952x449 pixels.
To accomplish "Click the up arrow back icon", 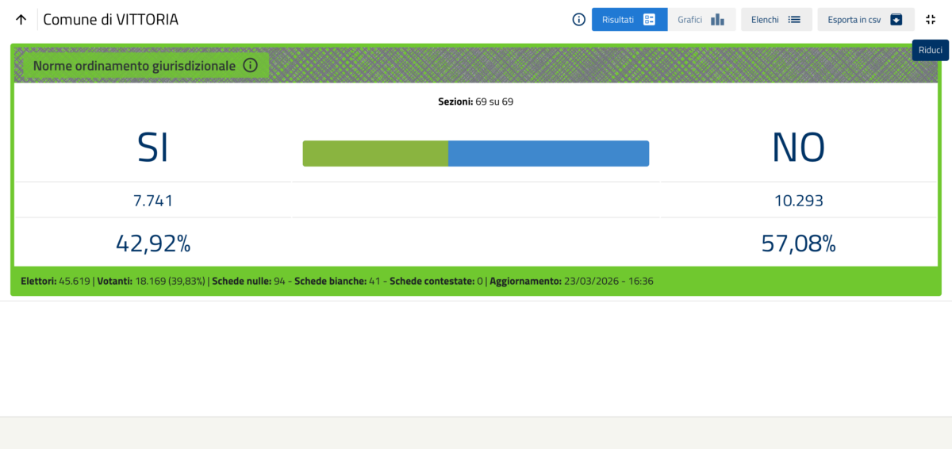I will pos(21,20).
